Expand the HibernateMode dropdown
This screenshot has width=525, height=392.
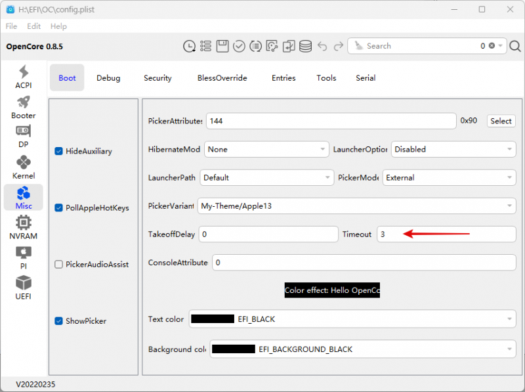coord(266,150)
